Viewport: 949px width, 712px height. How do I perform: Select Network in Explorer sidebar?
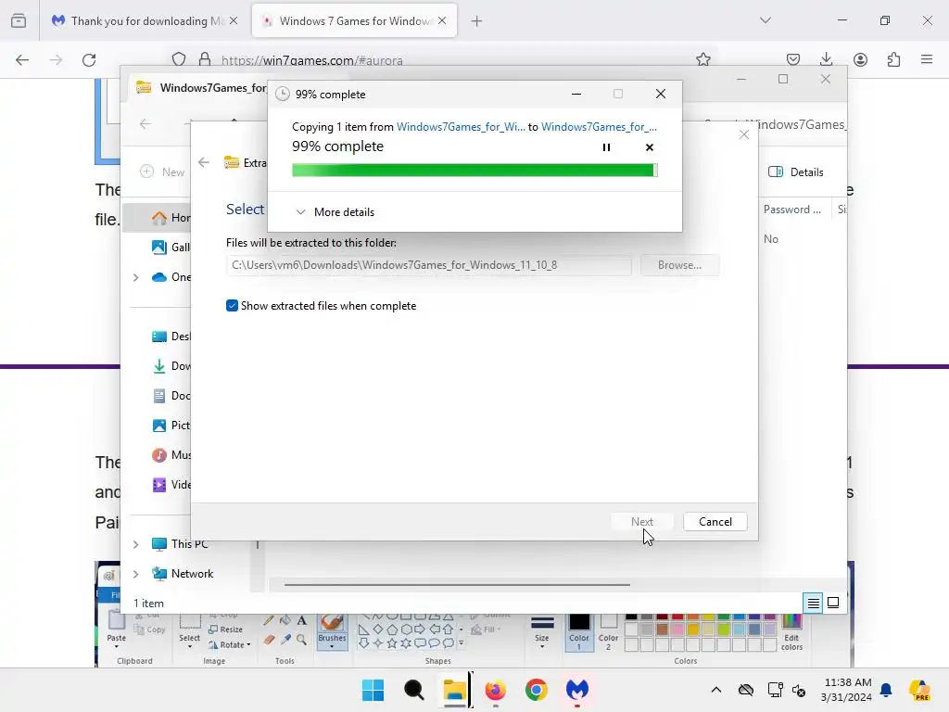(x=183, y=573)
